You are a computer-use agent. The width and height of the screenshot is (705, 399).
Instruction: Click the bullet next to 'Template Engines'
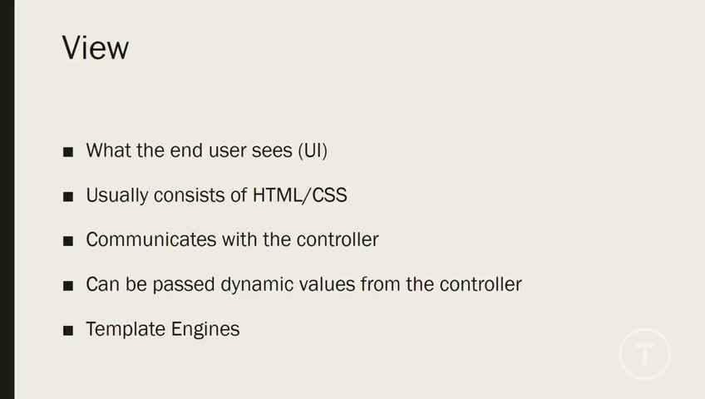[x=68, y=330]
